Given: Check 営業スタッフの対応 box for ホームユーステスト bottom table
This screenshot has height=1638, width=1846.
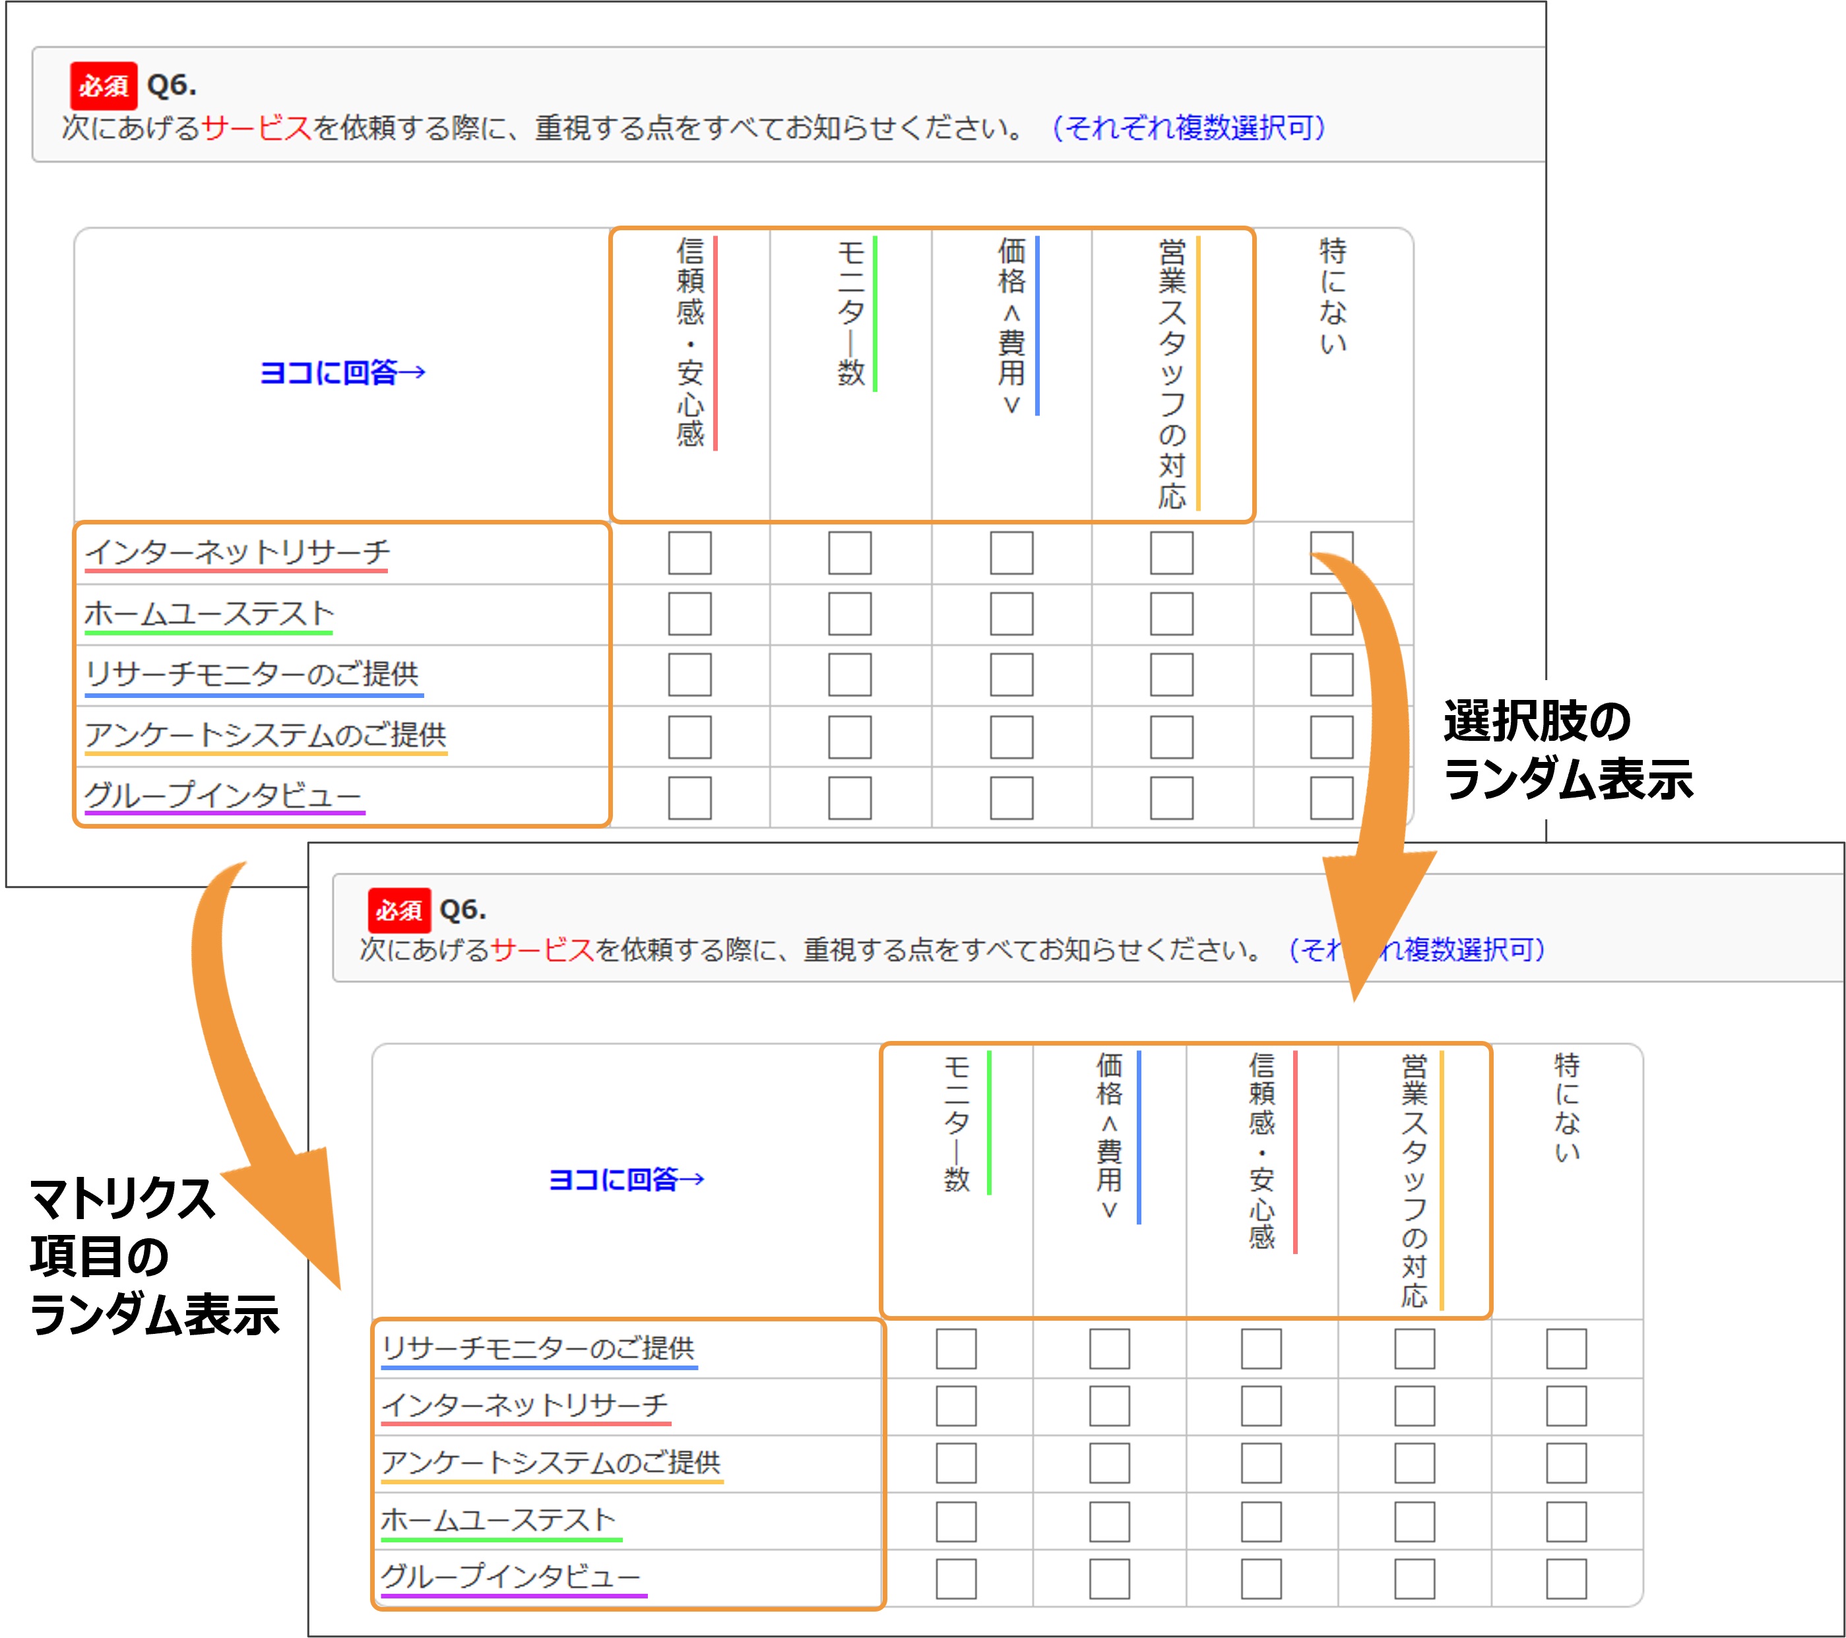Looking at the screenshot, I should tap(1415, 1521).
